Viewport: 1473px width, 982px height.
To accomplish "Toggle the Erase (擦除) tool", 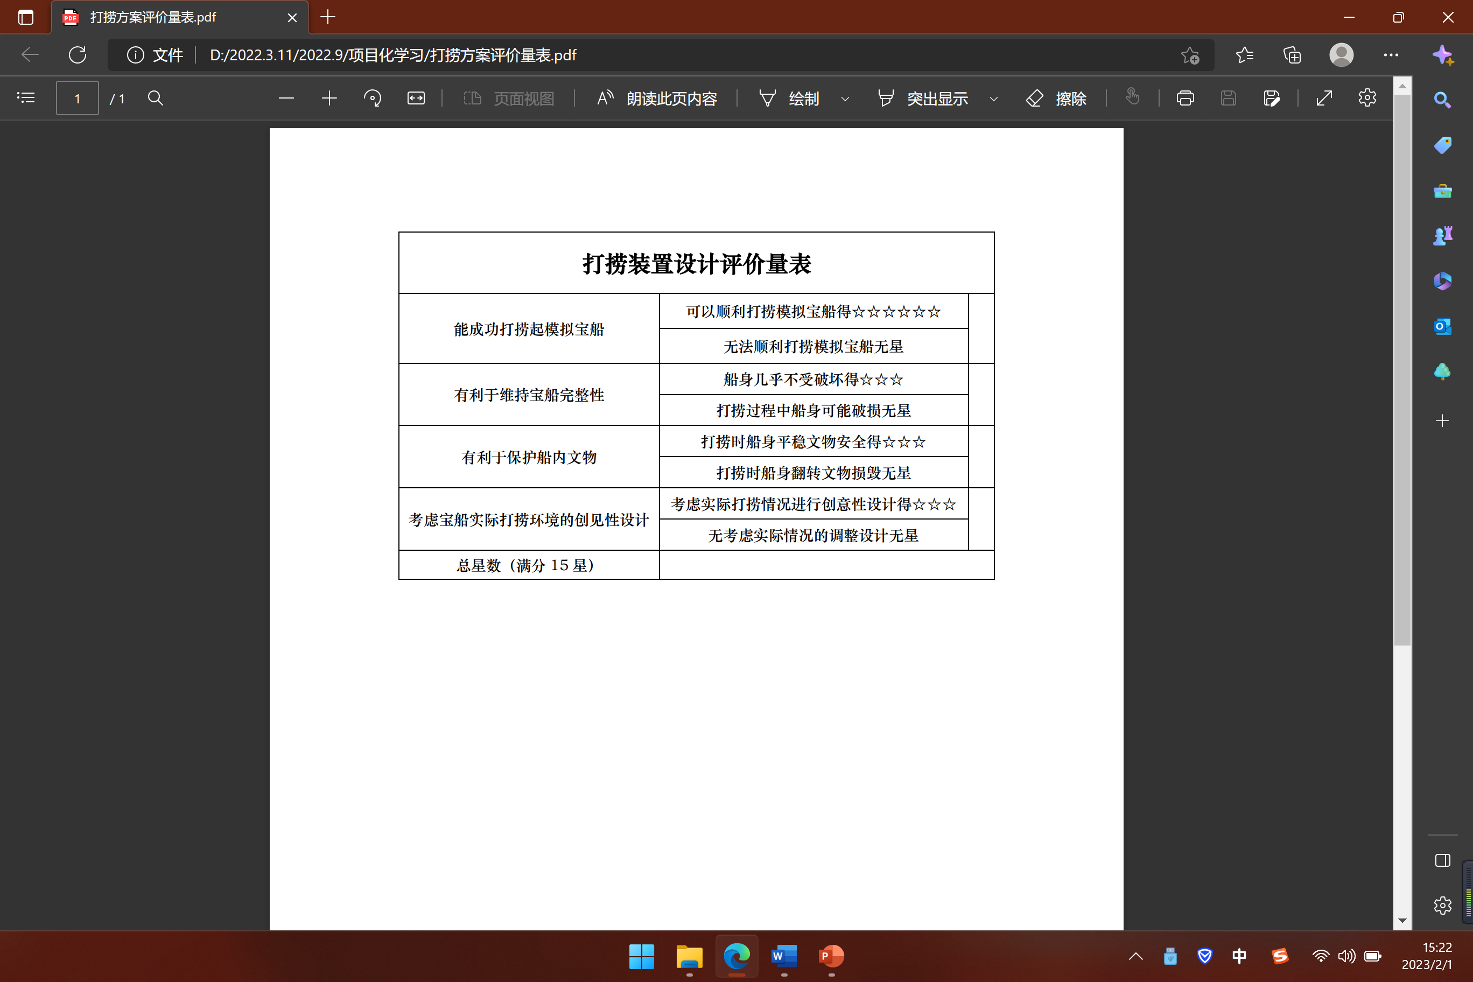I will pos(1056,99).
